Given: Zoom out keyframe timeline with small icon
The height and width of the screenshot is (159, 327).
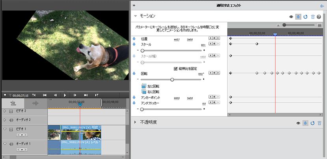Looking at the screenshot, I should [x=278, y=25].
